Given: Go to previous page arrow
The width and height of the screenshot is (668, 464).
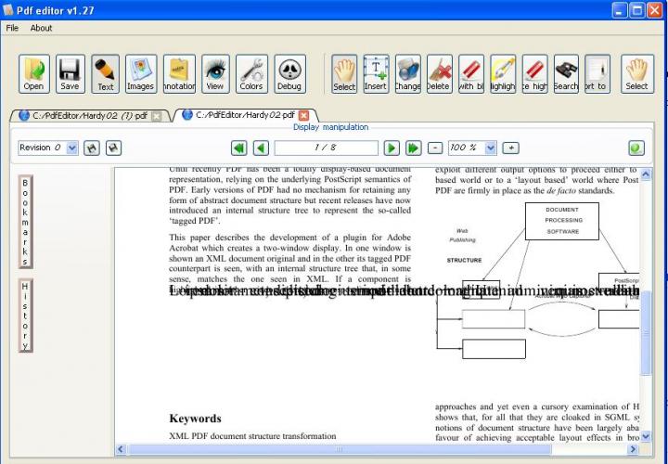Looking at the screenshot, I should click(x=261, y=148).
